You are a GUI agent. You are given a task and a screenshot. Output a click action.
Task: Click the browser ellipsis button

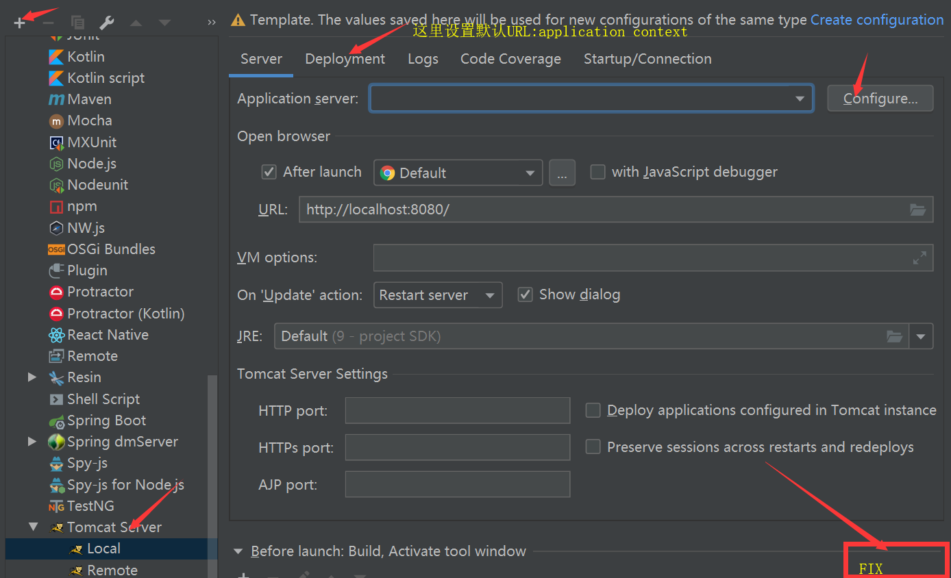[562, 173]
